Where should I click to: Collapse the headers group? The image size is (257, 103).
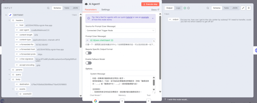click(9, 20)
